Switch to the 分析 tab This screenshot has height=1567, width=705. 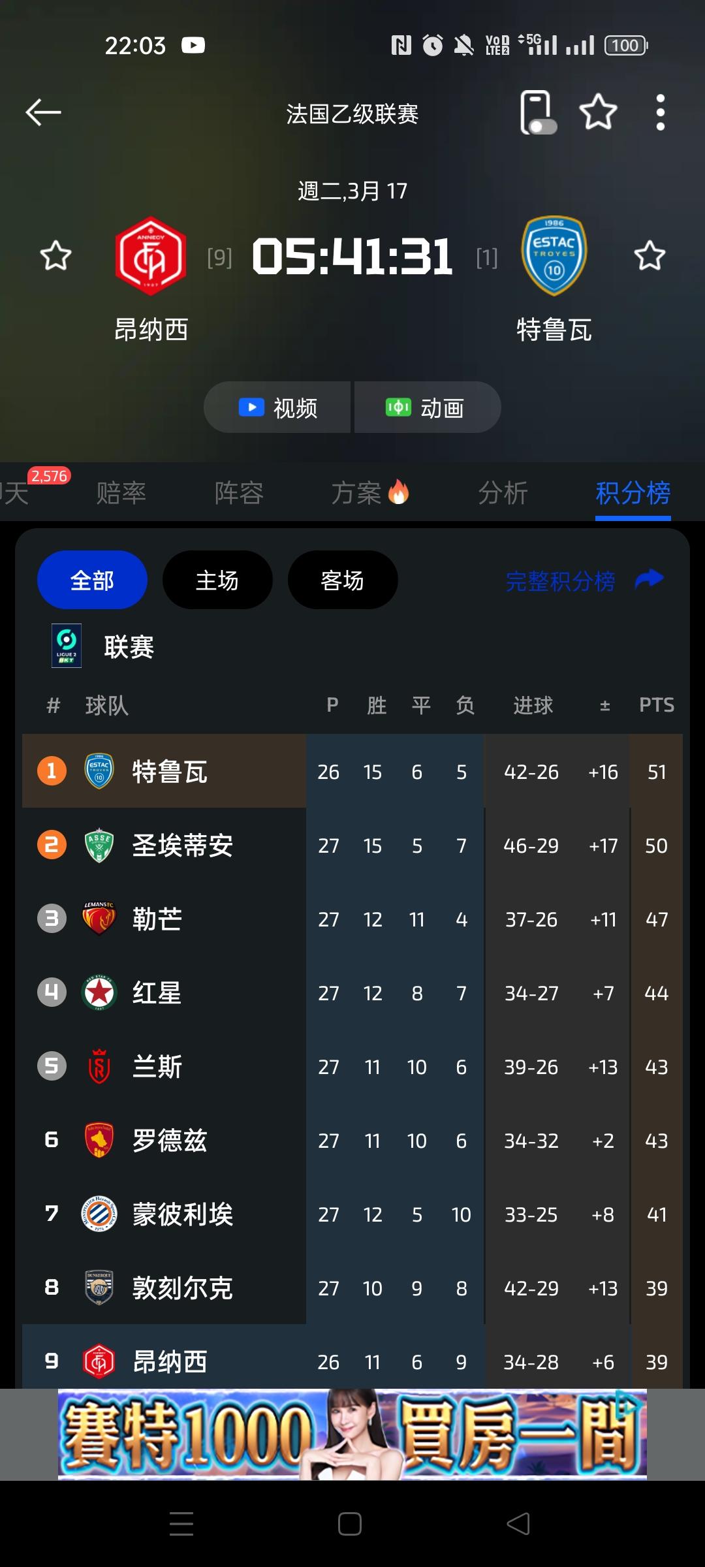pyautogui.click(x=503, y=493)
